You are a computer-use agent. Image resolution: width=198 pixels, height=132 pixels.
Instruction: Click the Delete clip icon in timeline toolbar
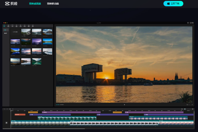coord(13,109)
